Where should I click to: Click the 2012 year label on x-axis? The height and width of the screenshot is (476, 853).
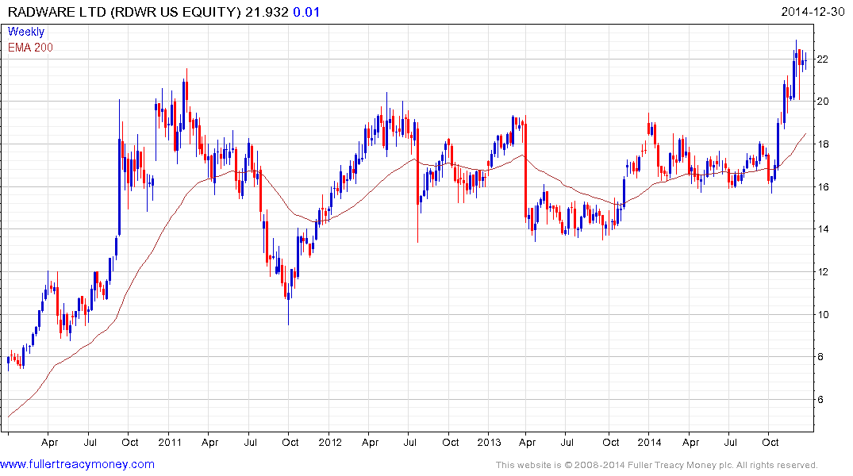point(330,442)
